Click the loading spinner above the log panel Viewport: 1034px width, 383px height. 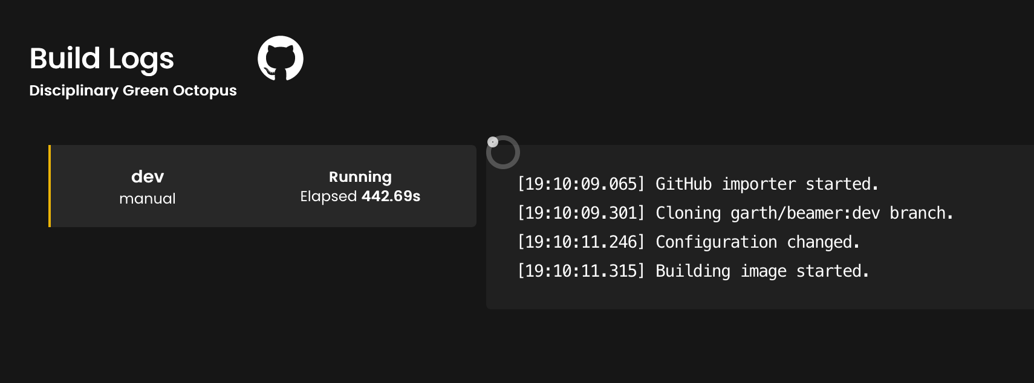504,152
